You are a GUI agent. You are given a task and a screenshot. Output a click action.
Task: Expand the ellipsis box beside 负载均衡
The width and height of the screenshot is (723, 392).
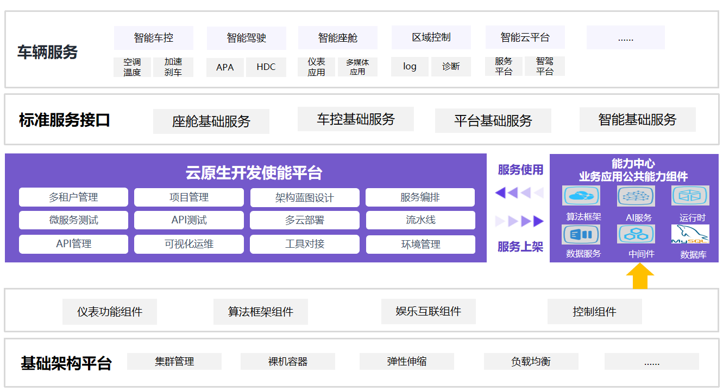click(651, 361)
